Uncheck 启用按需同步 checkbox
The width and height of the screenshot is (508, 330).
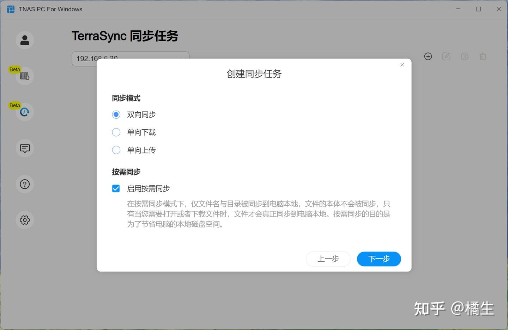(x=116, y=188)
